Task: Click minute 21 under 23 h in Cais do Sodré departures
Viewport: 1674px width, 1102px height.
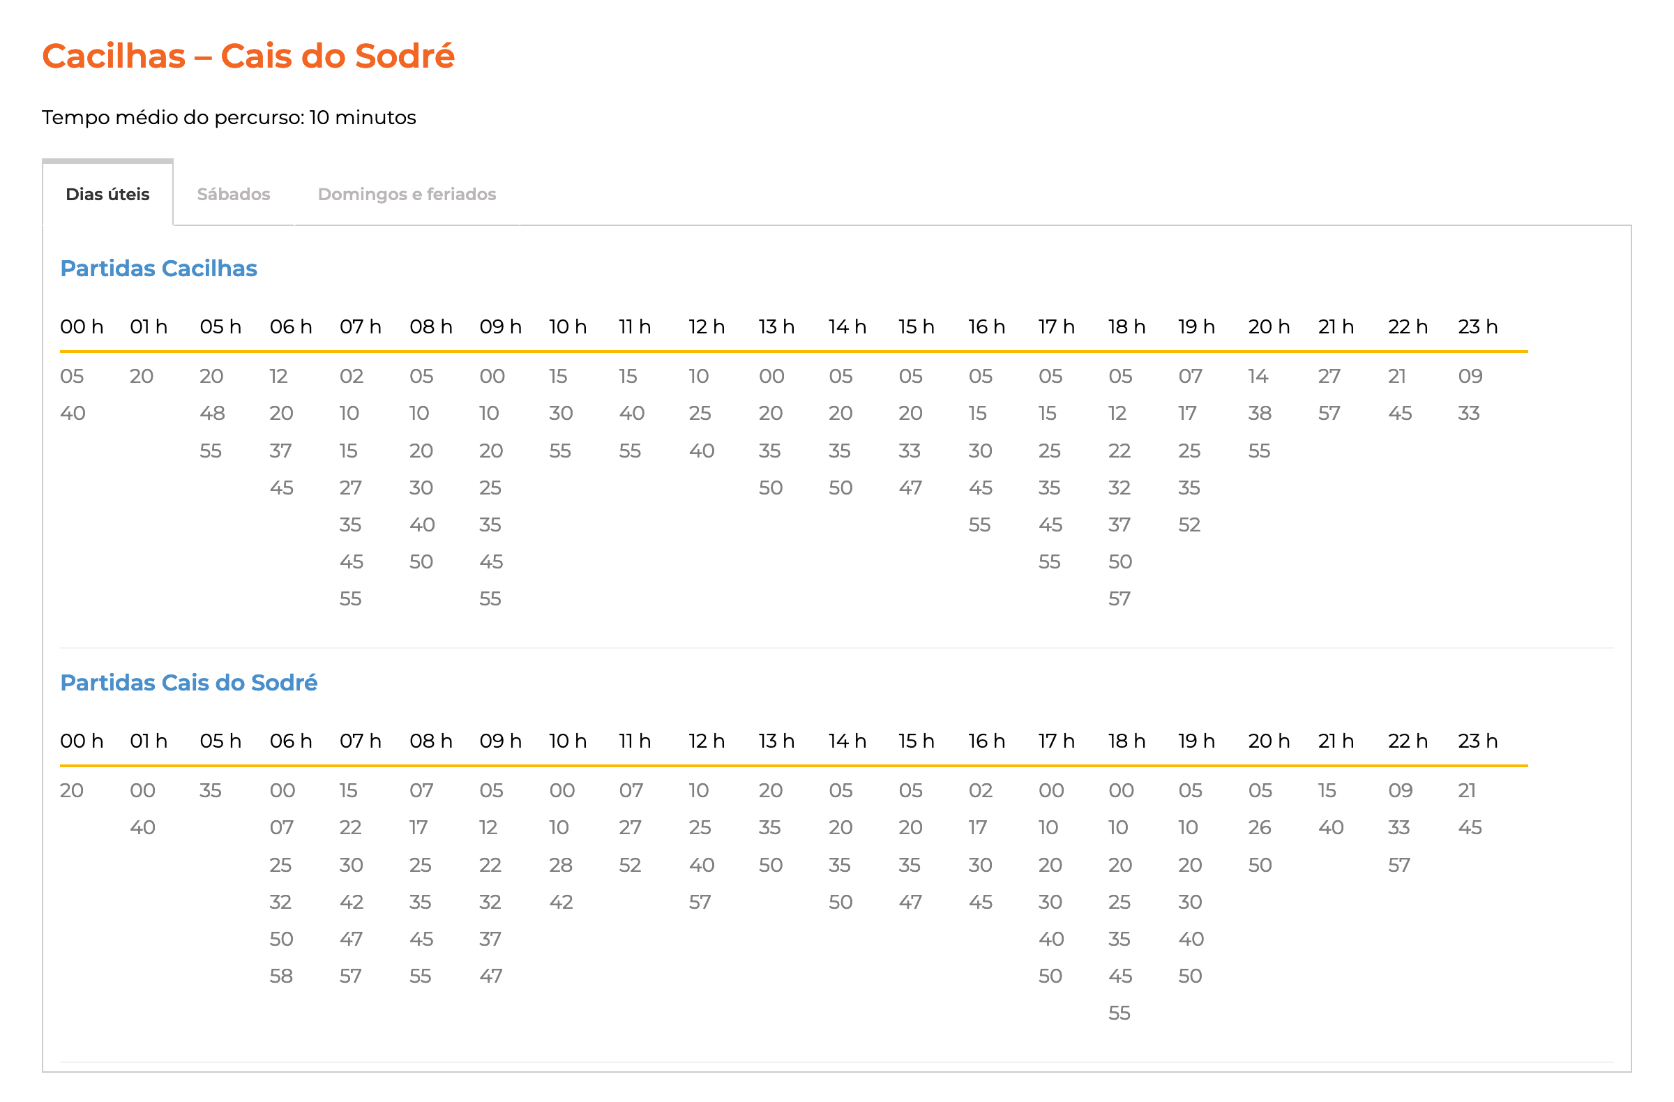Action: 1468,790
